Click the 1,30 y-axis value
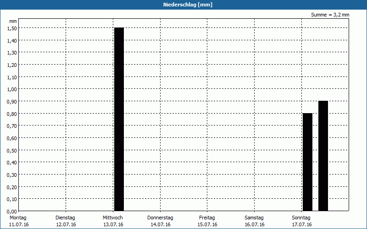The image size is (367, 229). pyautogui.click(x=12, y=53)
